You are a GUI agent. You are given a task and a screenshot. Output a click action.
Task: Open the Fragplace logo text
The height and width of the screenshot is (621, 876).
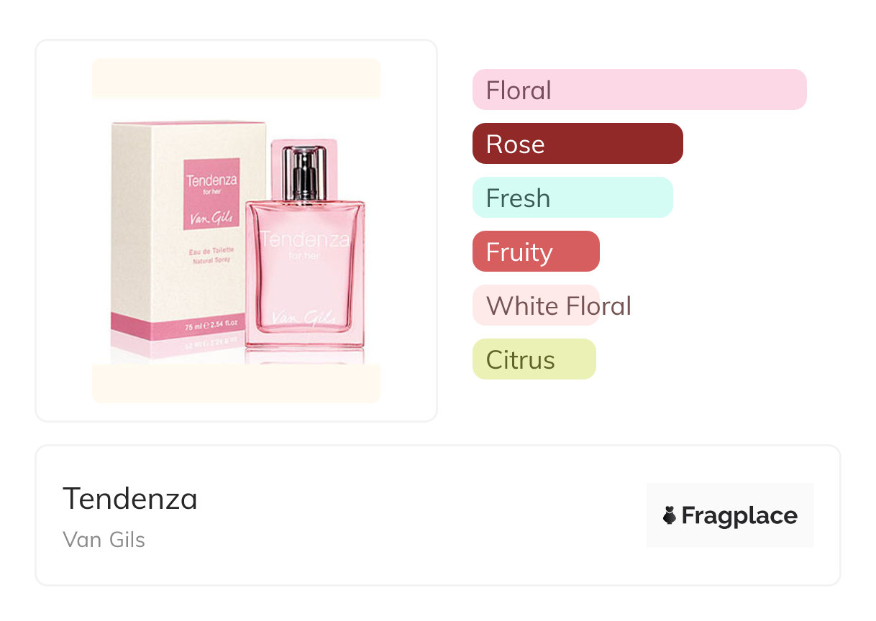click(x=739, y=516)
